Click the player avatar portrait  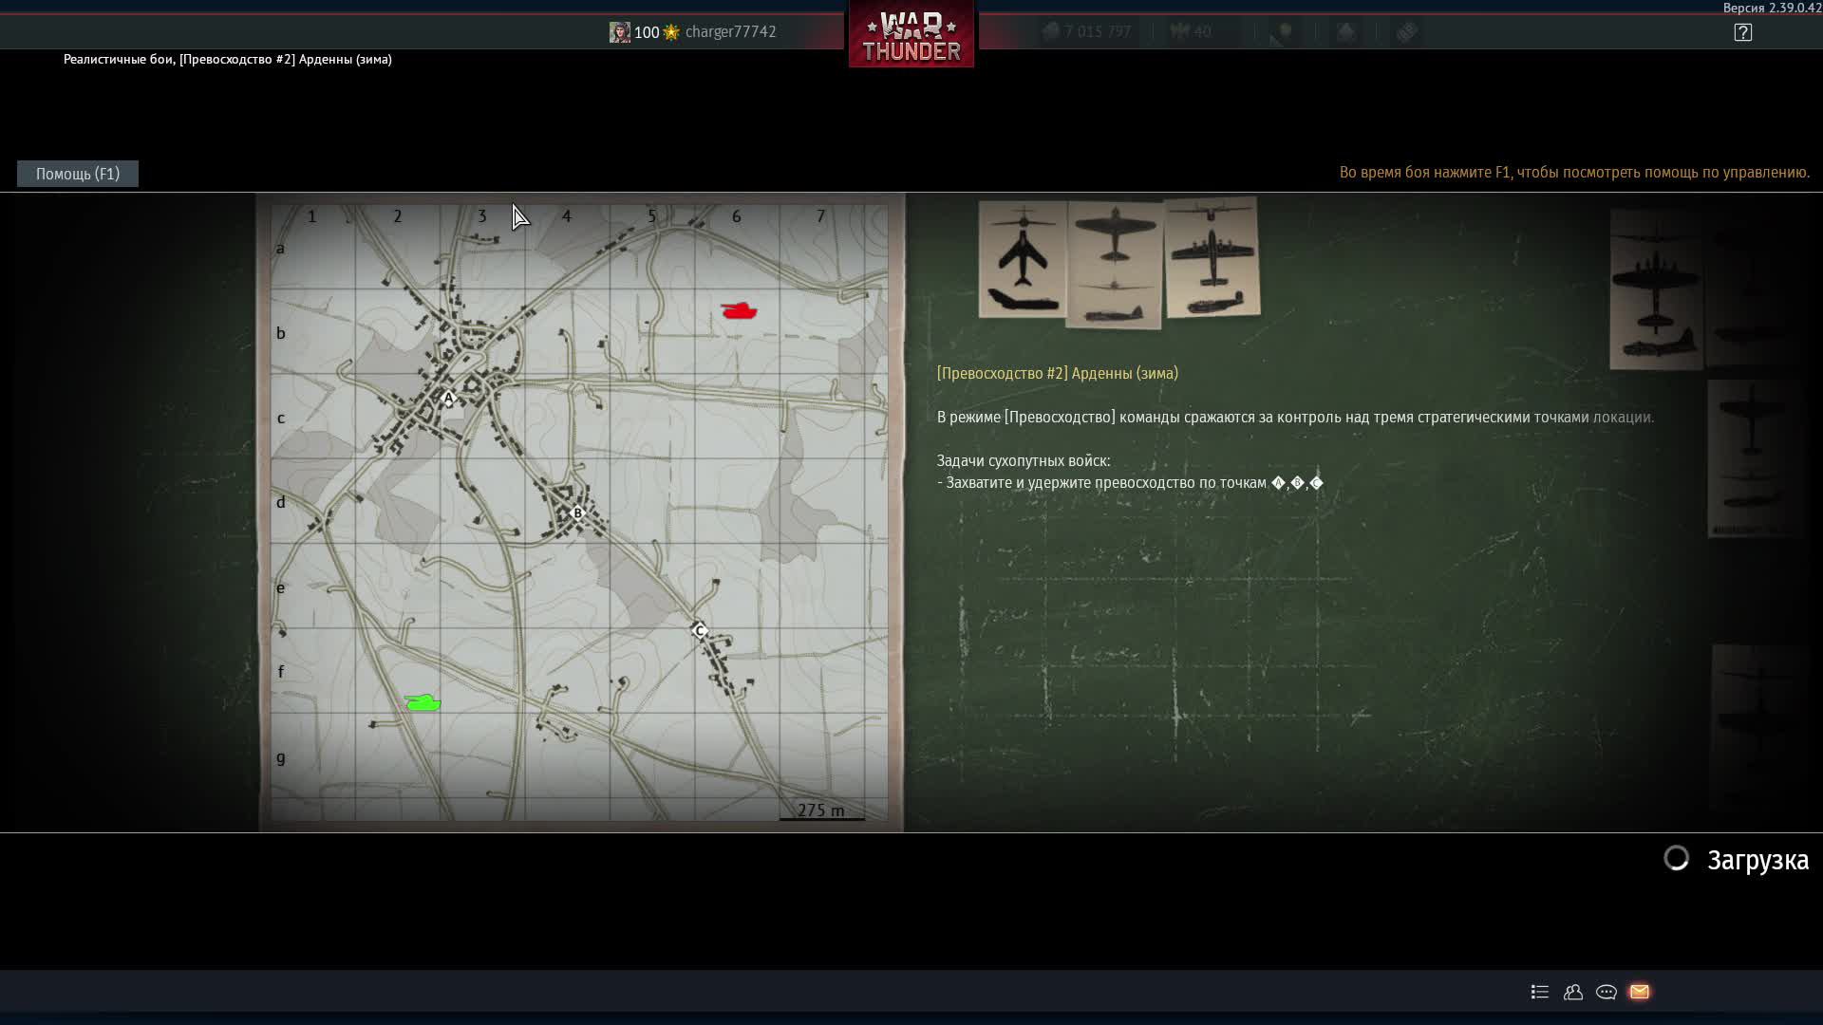[619, 32]
